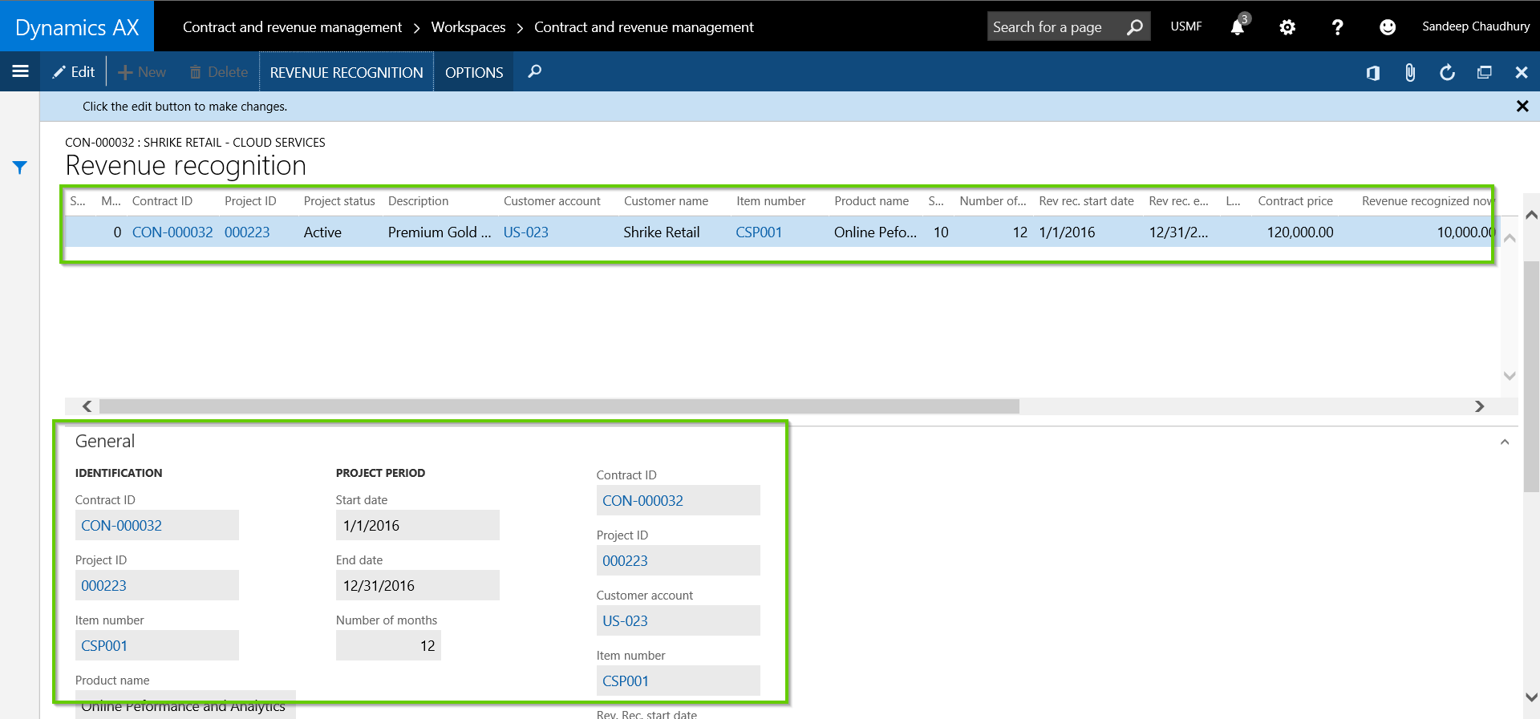This screenshot has height=719, width=1540.
Task: Click Contract ID field under Identification
Action: pos(157,525)
